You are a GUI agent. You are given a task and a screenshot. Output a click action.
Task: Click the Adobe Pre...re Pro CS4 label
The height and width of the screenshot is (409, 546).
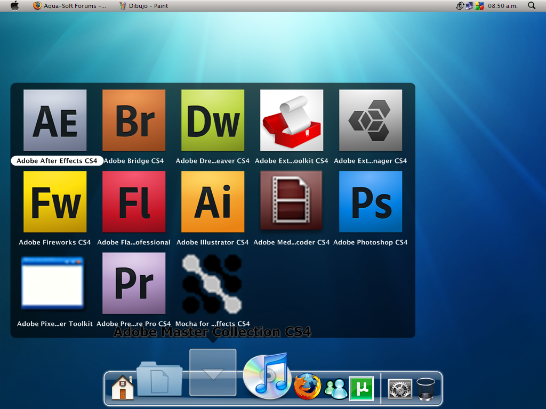[x=134, y=323]
